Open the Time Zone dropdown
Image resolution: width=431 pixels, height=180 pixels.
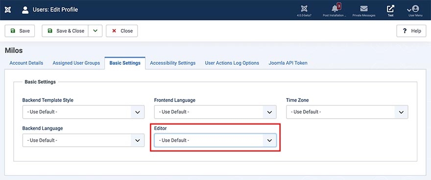point(347,112)
